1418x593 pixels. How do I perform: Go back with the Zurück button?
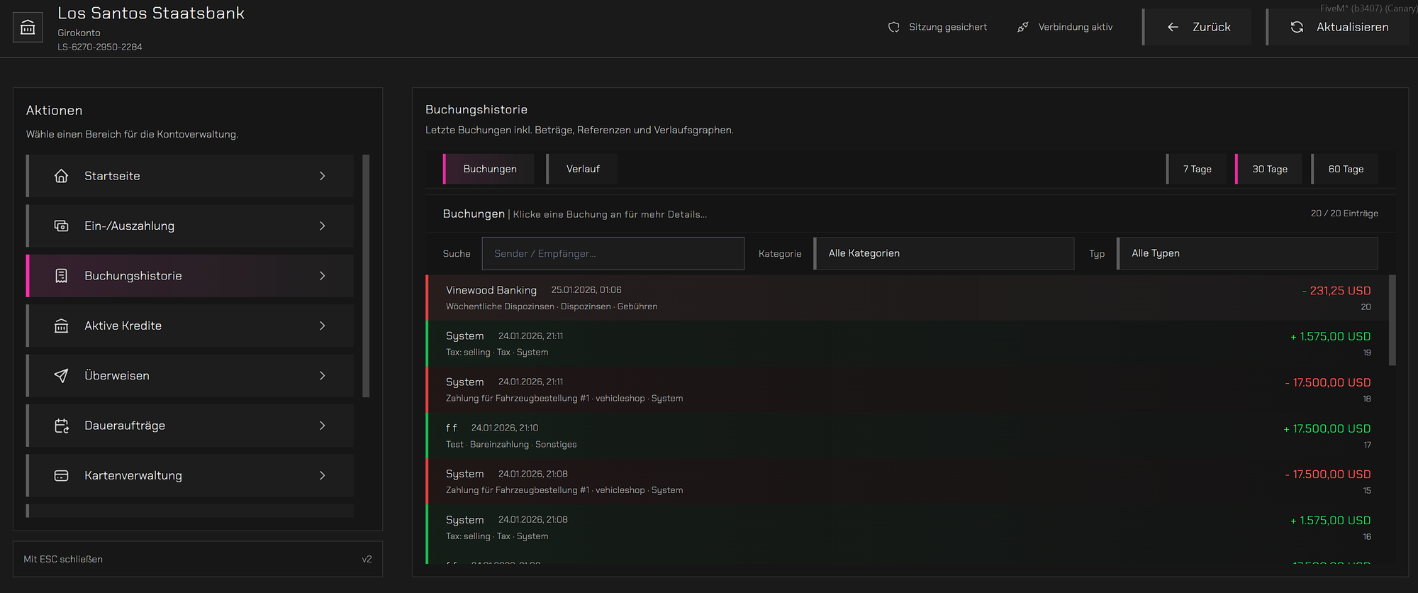(1198, 27)
